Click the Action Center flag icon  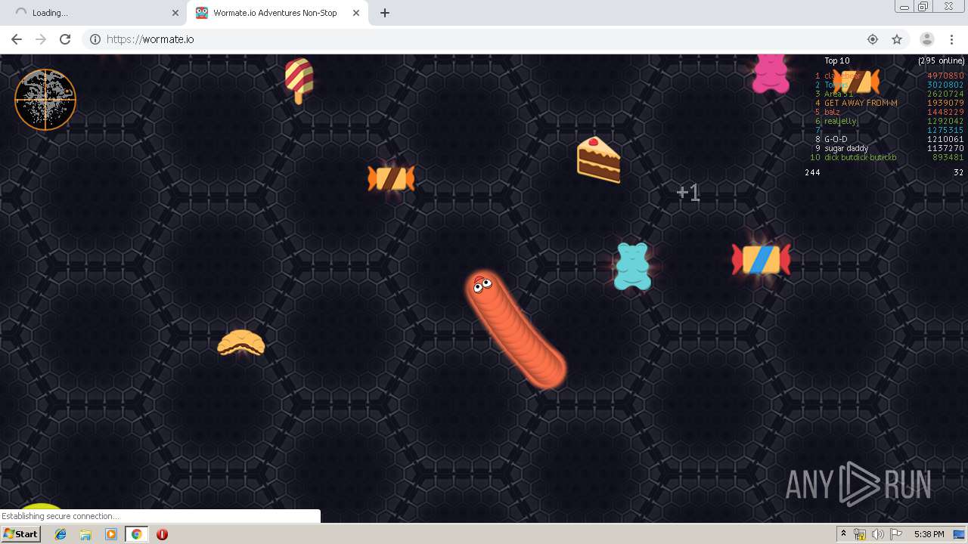(895, 534)
